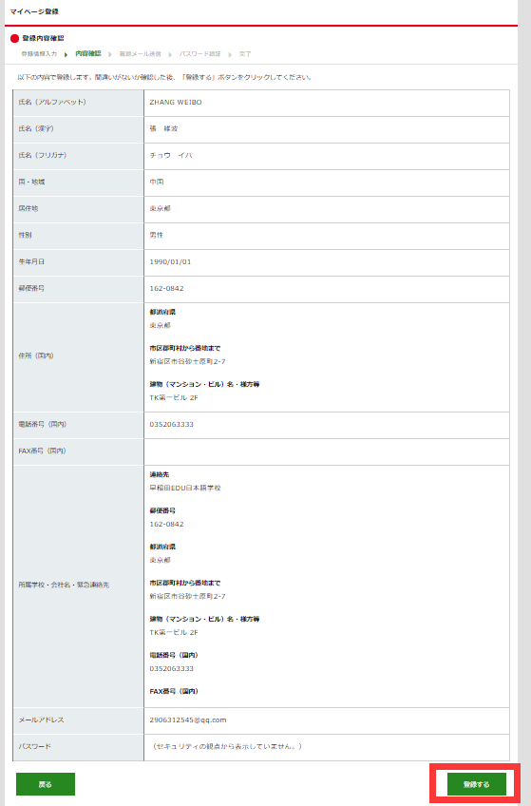Click the email address 2906312545@qq.com
531x806 pixels.
[188, 720]
